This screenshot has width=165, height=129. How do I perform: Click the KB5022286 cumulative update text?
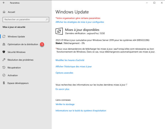pyautogui.click(x=102, y=40)
